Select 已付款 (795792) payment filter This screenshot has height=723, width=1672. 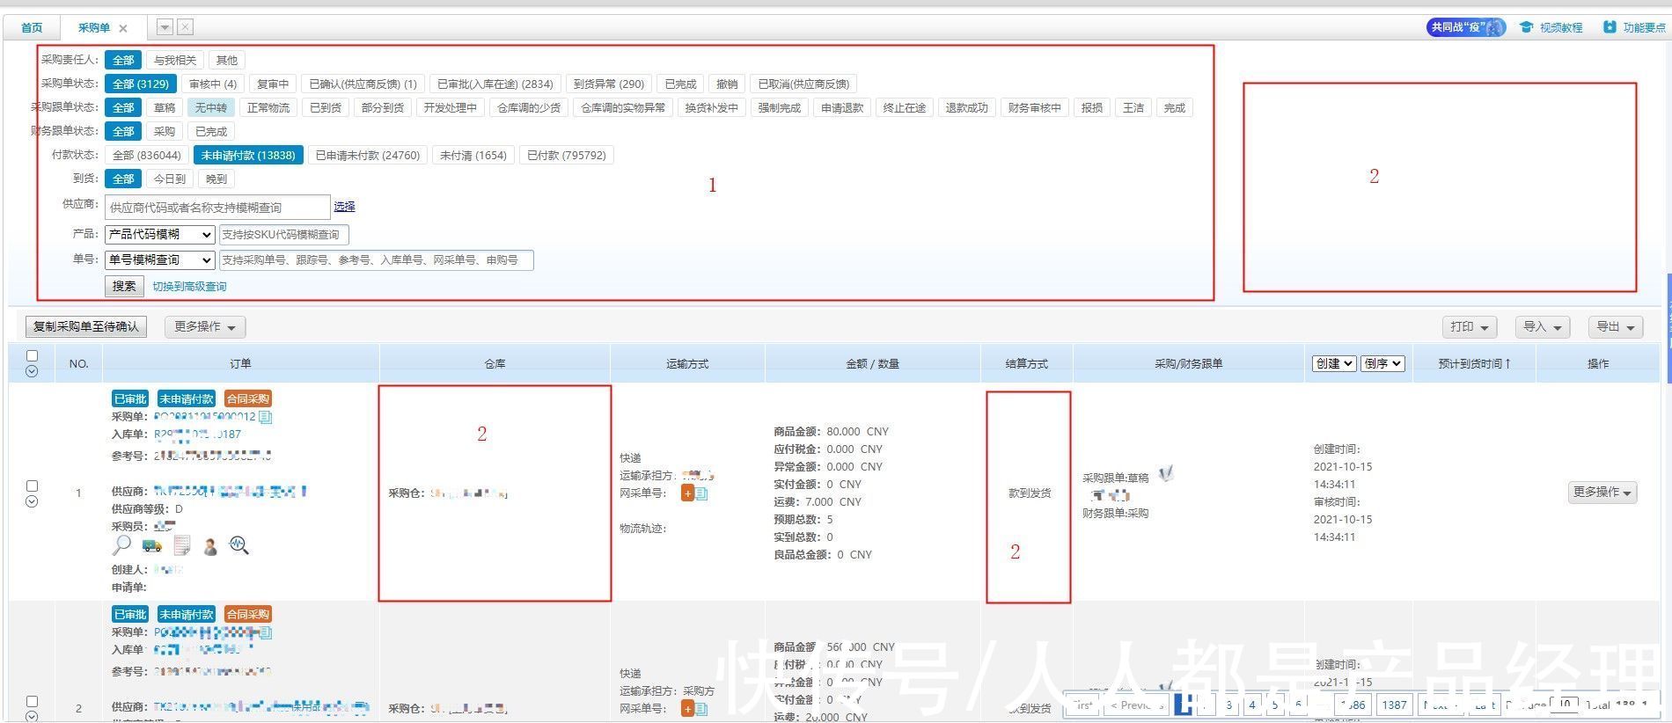pyautogui.click(x=567, y=155)
